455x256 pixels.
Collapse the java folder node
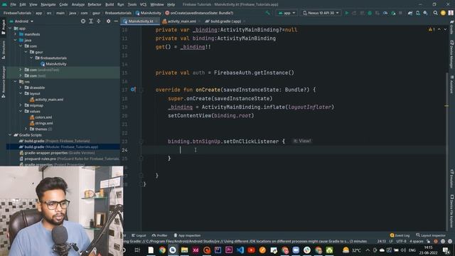coord(16,40)
